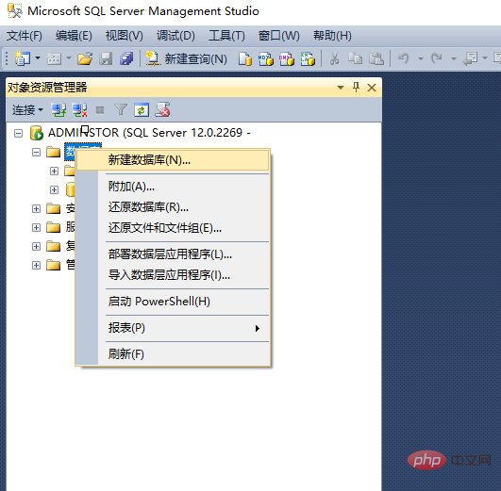The height and width of the screenshot is (491, 501).
Task: Select the ADMINISTOR SQL Server 12.0.2269 node
Action: pos(149,133)
